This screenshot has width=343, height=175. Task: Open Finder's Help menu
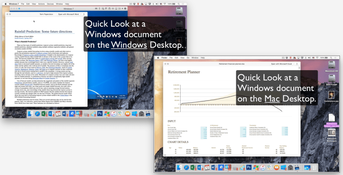click(202, 58)
